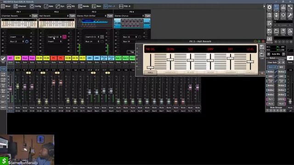Solo the GTR channel

[x=17, y=62]
